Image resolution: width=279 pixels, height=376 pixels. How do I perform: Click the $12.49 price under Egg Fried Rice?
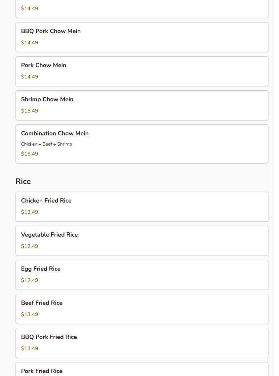coord(29,280)
